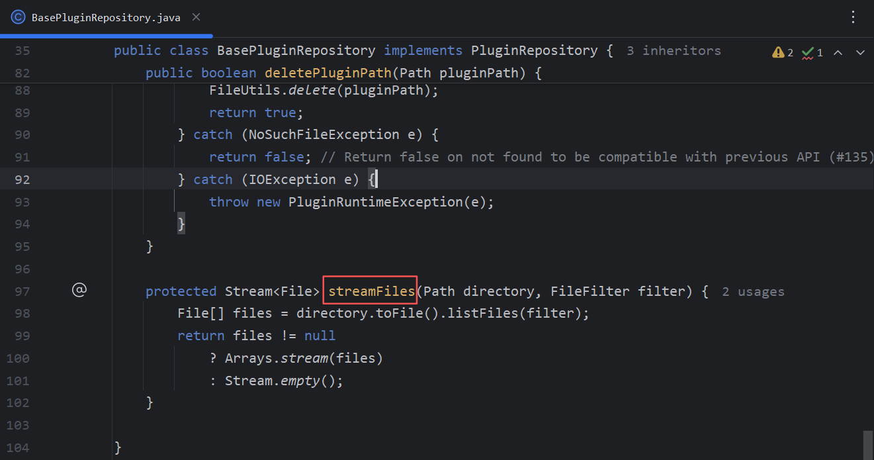The height and width of the screenshot is (460, 874).
Task: Click 'File[] files' declaration on line 98
Action: coord(224,313)
